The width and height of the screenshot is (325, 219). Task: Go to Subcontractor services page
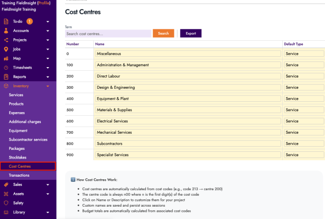pyautogui.click(x=28, y=139)
